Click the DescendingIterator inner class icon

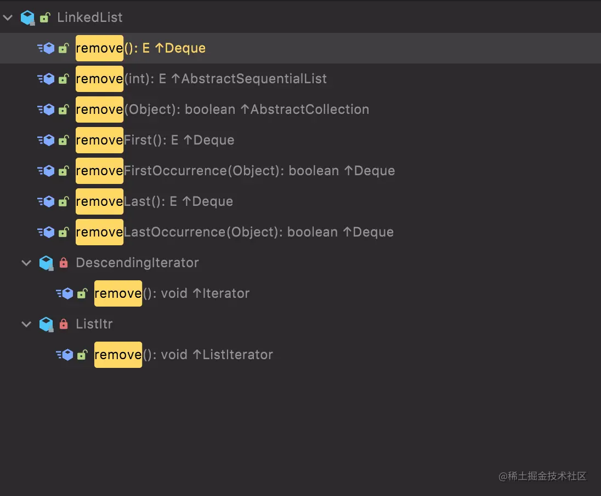(46, 263)
